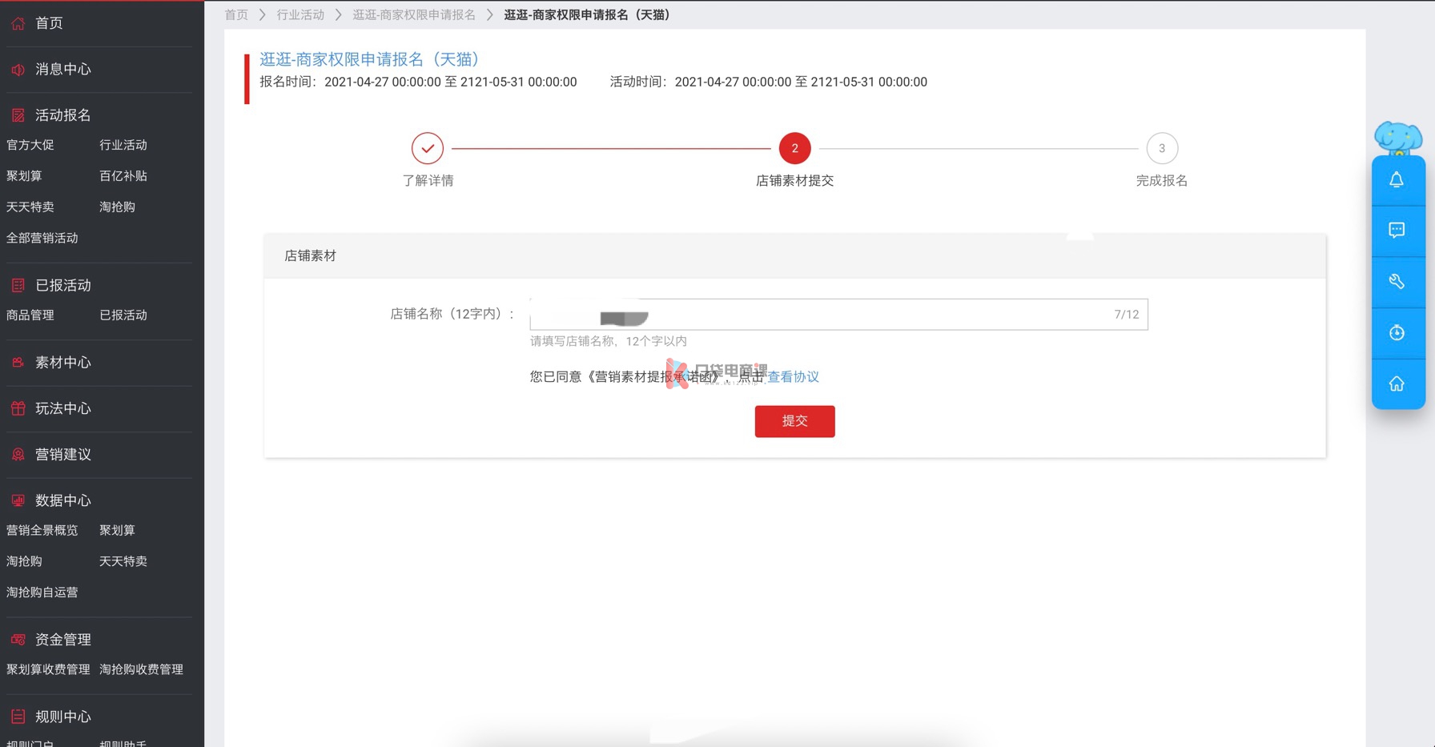Click the document icon beside 规则中心

18,717
